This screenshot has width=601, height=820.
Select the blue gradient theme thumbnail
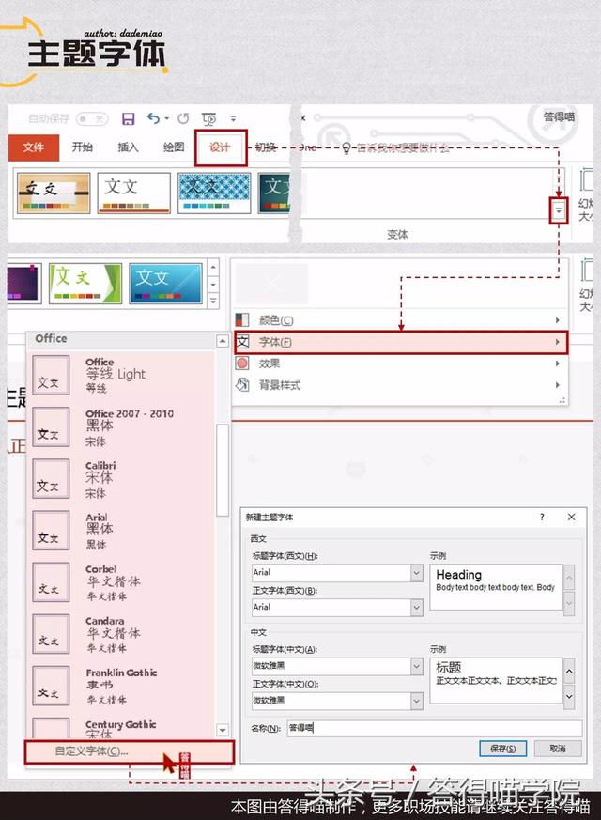pyautogui.click(x=165, y=284)
